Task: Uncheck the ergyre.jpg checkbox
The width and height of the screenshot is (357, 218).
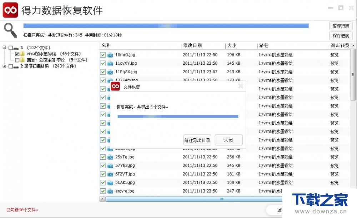Action: [x=103, y=191]
